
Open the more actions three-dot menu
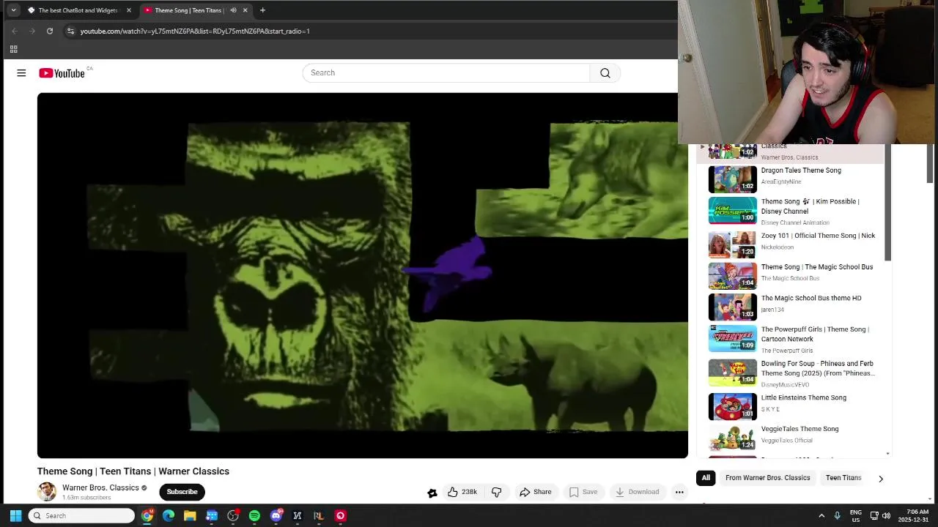click(x=679, y=492)
